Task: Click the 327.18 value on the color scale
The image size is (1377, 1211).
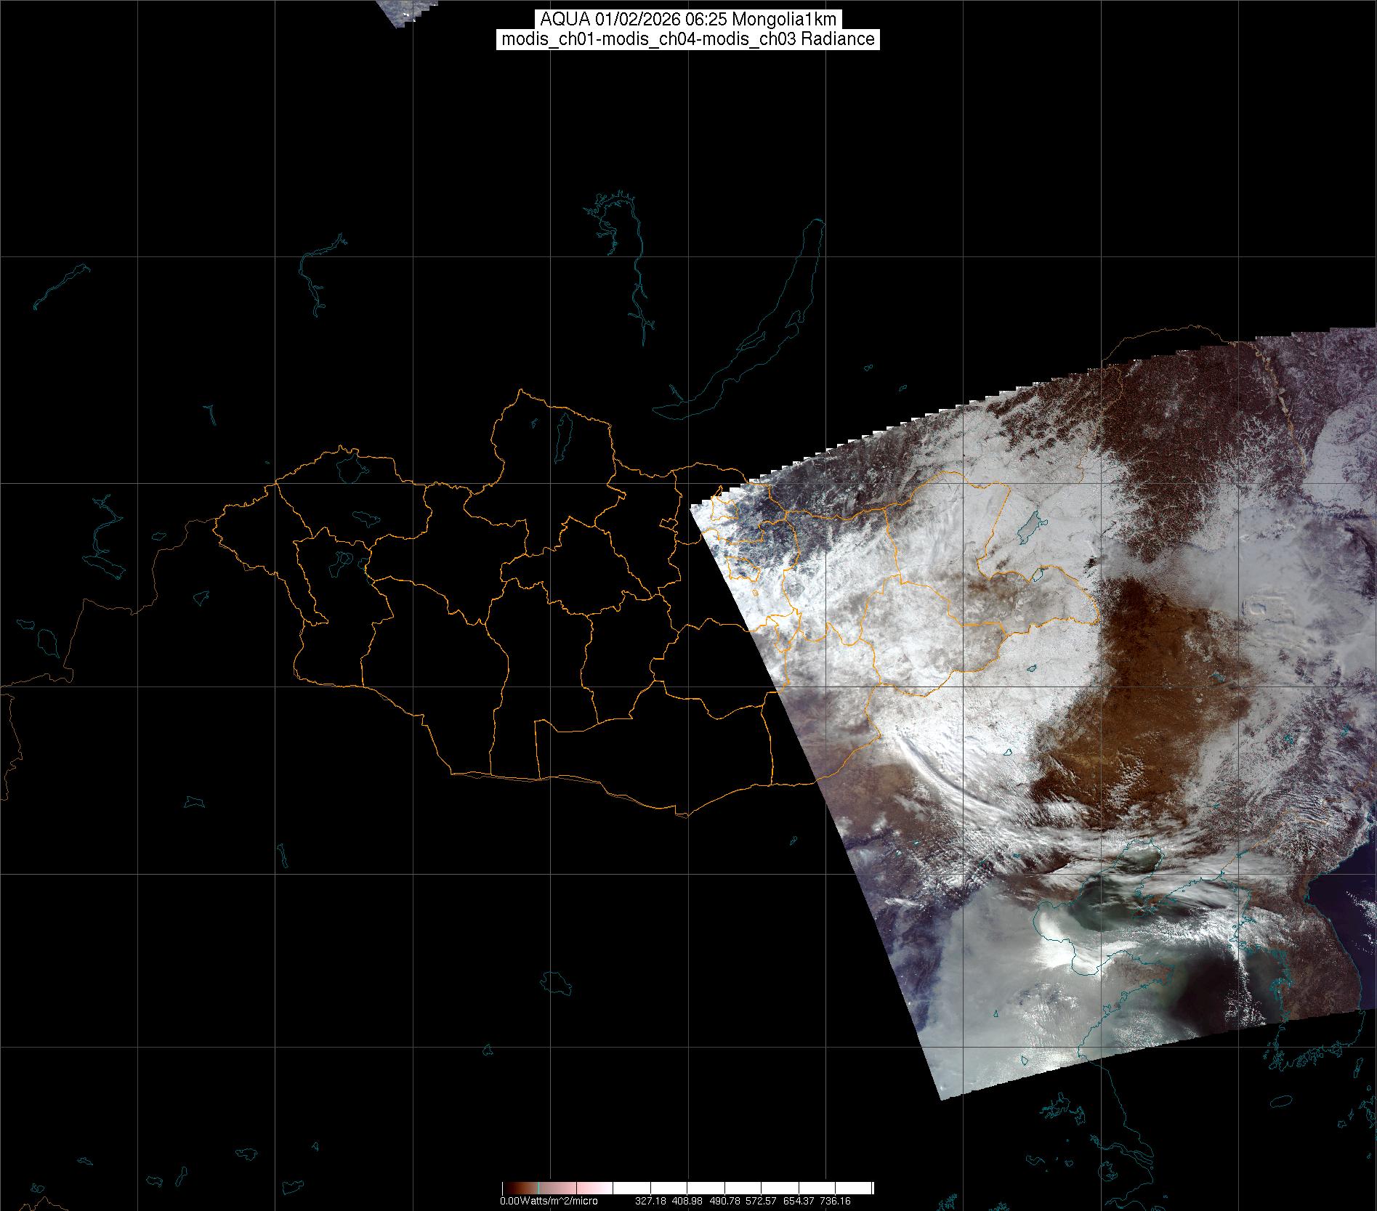Action: click(653, 1202)
